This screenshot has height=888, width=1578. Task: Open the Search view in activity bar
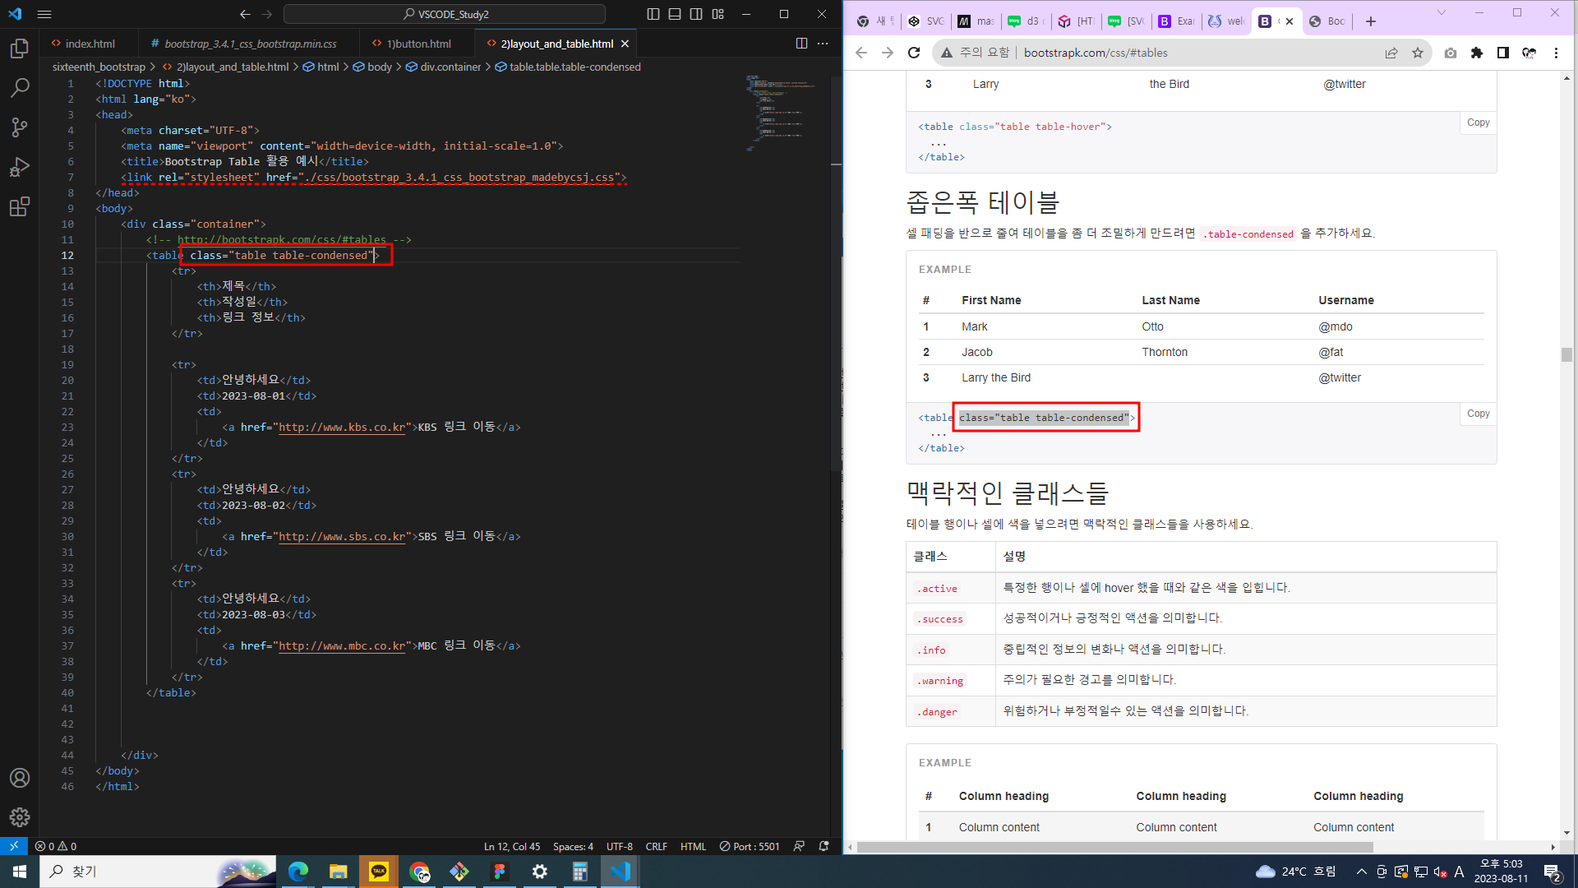coord(20,87)
